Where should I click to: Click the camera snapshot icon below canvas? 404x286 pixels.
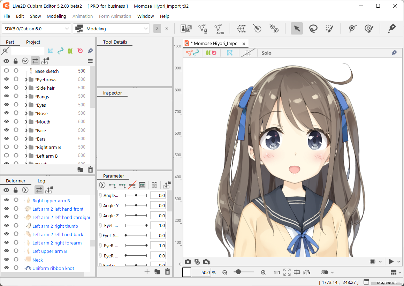[x=188, y=262]
